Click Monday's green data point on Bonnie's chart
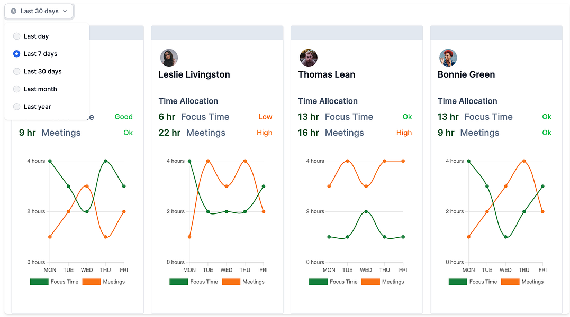Screen dimensions: 570x317 coord(468,161)
